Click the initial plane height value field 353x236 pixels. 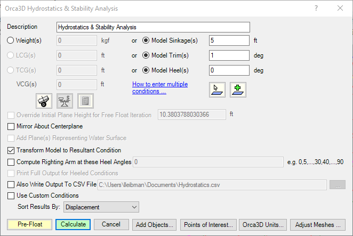point(192,115)
